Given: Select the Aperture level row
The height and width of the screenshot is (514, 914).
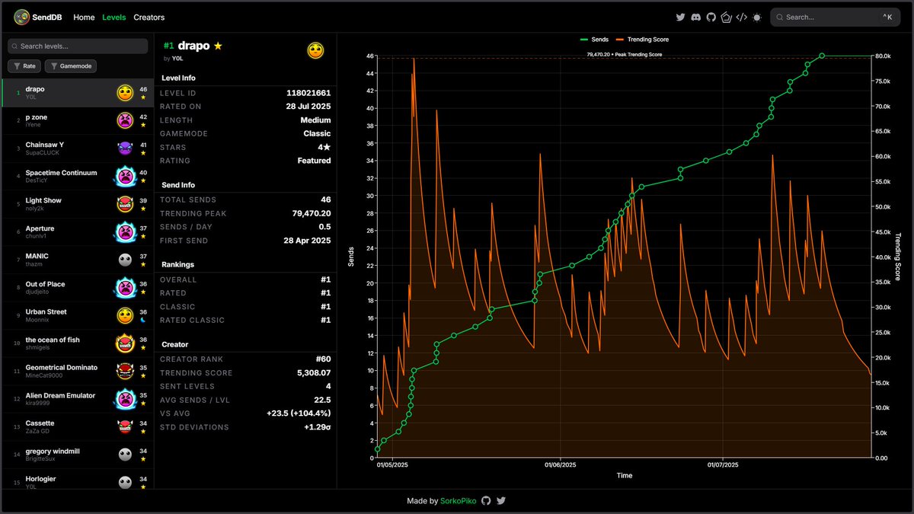Looking at the screenshot, I should click(x=78, y=231).
